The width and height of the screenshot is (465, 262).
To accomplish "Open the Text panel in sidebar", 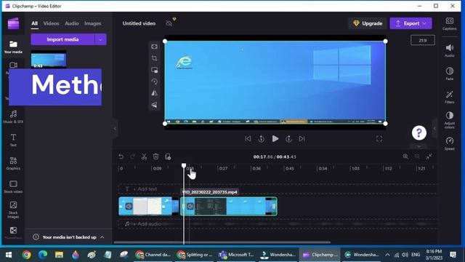I will (13, 140).
